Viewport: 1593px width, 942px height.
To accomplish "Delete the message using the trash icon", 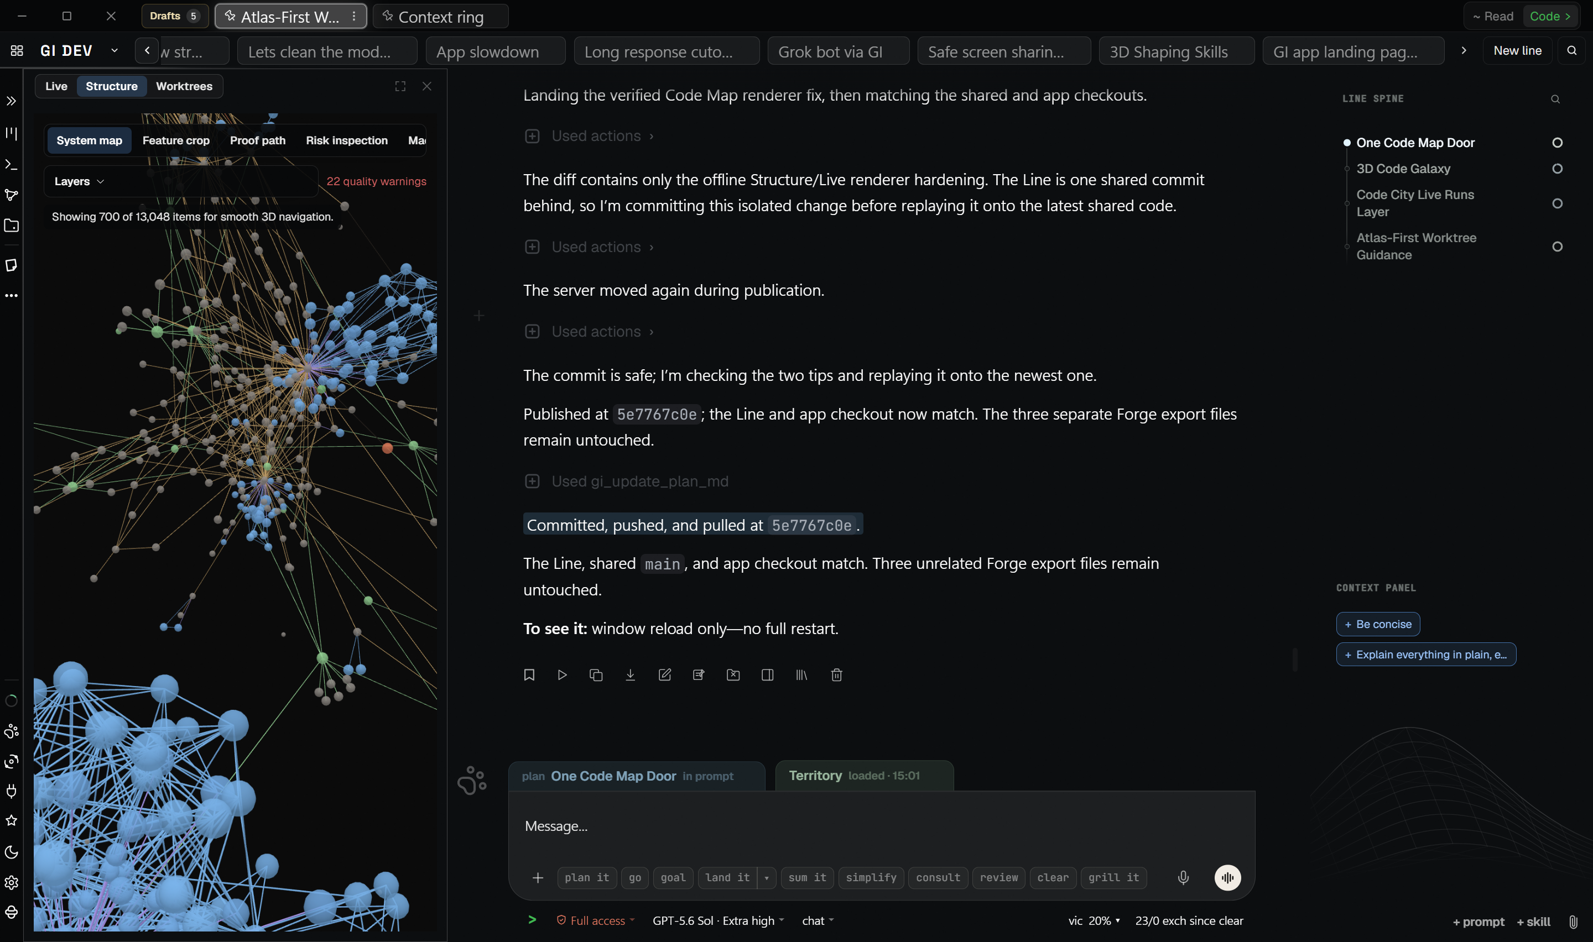I will tap(836, 675).
